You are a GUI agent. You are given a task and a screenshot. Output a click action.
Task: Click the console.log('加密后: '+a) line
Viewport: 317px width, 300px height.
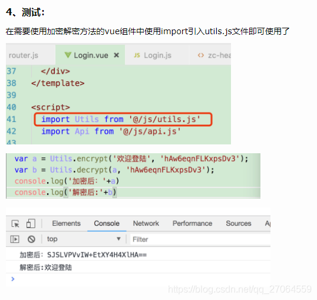67,181
